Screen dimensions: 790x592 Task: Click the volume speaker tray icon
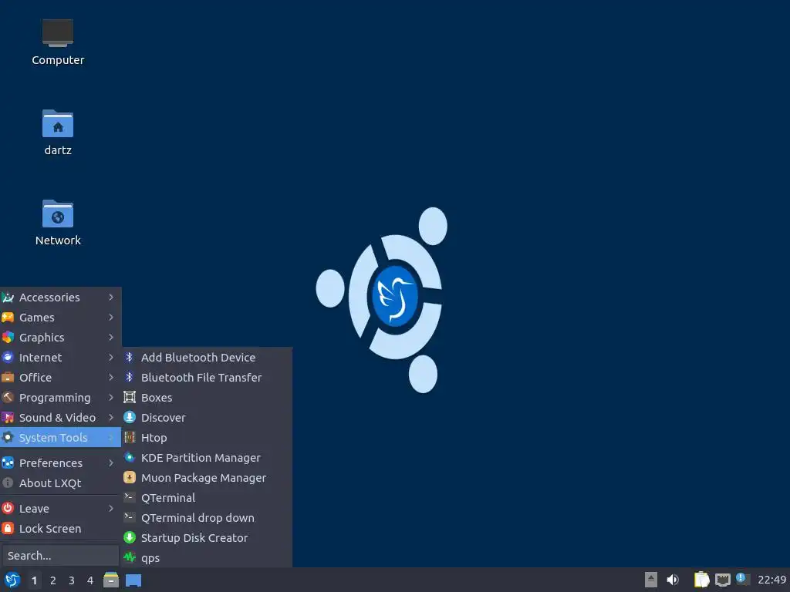673,580
